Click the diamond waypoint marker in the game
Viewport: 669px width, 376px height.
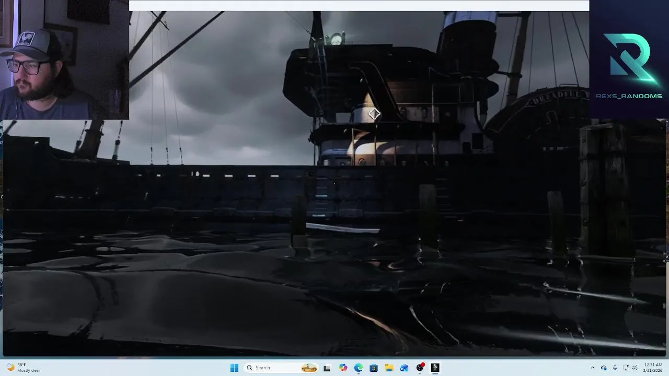(374, 114)
